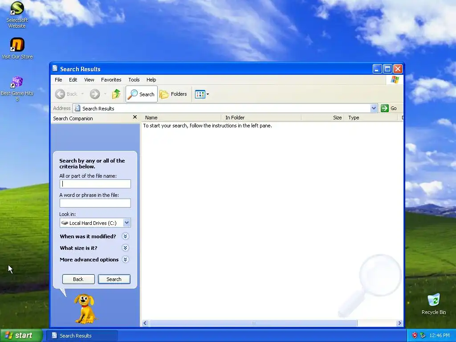Viewport: 456px width, 342px height.
Task: Click the Start button
Action: coord(21,335)
